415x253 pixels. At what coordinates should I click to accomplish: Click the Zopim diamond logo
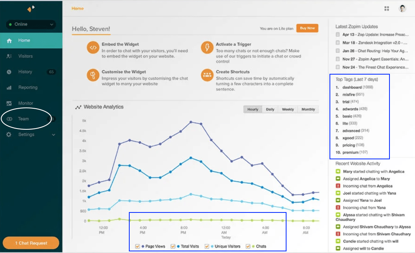30,8
